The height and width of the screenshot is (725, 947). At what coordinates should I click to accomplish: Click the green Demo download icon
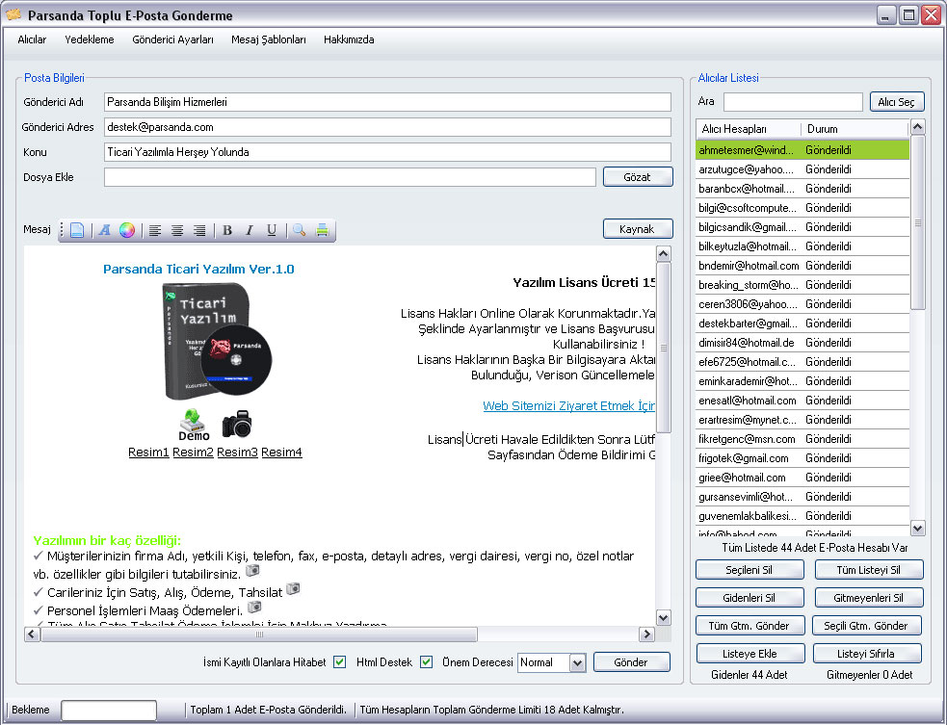(194, 425)
